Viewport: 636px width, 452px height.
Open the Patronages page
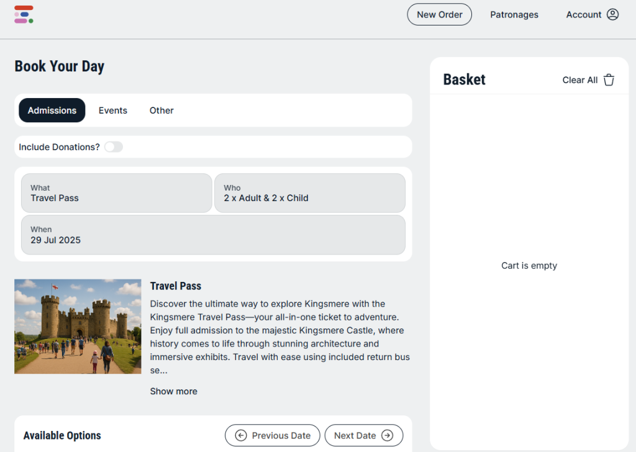point(514,14)
